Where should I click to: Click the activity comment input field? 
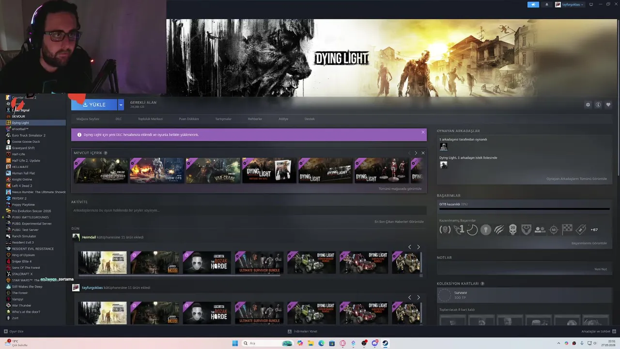(249, 210)
